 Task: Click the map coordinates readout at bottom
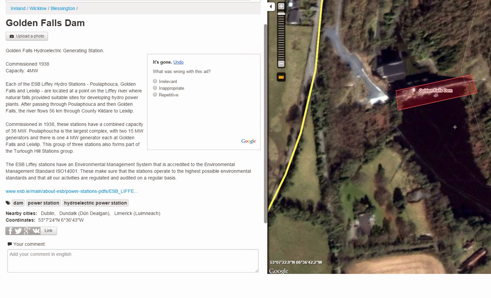pos(296,263)
